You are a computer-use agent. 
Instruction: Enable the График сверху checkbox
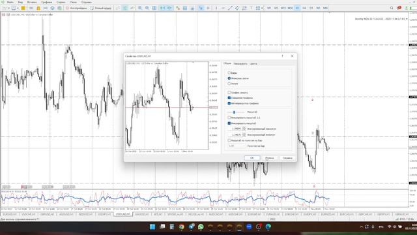click(x=229, y=93)
